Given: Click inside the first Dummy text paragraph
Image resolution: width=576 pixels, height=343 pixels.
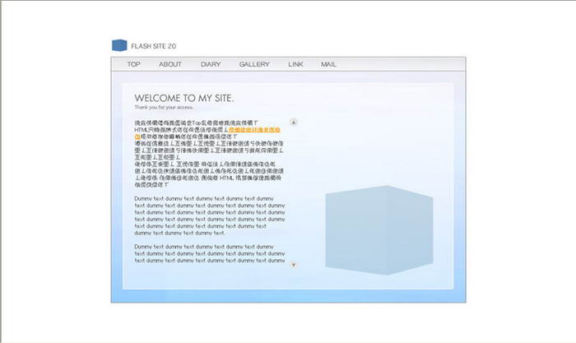Looking at the screenshot, I should pos(210,216).
